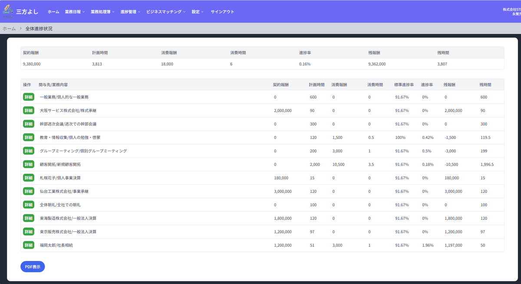Open the 業務処理簿 dropdown menu
The image size is (521, 284).
[x=102, y=12]
